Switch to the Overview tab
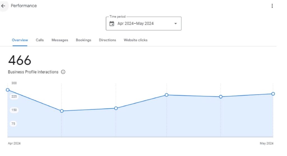Image resolution: width=287 pixels, height=156 pixels. click(20, 40)
